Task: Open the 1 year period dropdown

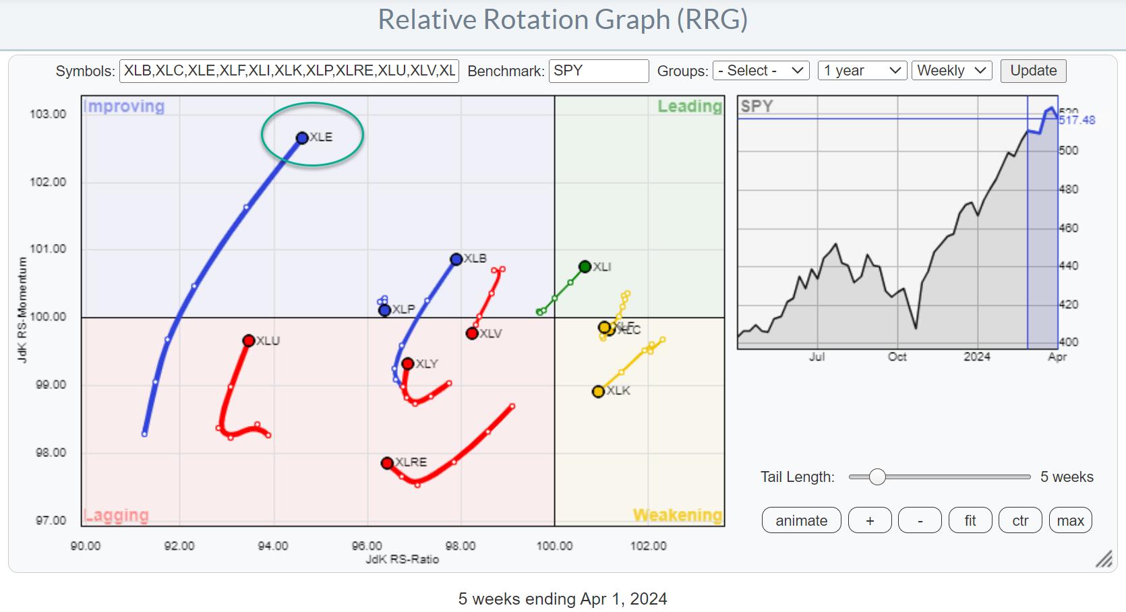Action: [862, 71]
